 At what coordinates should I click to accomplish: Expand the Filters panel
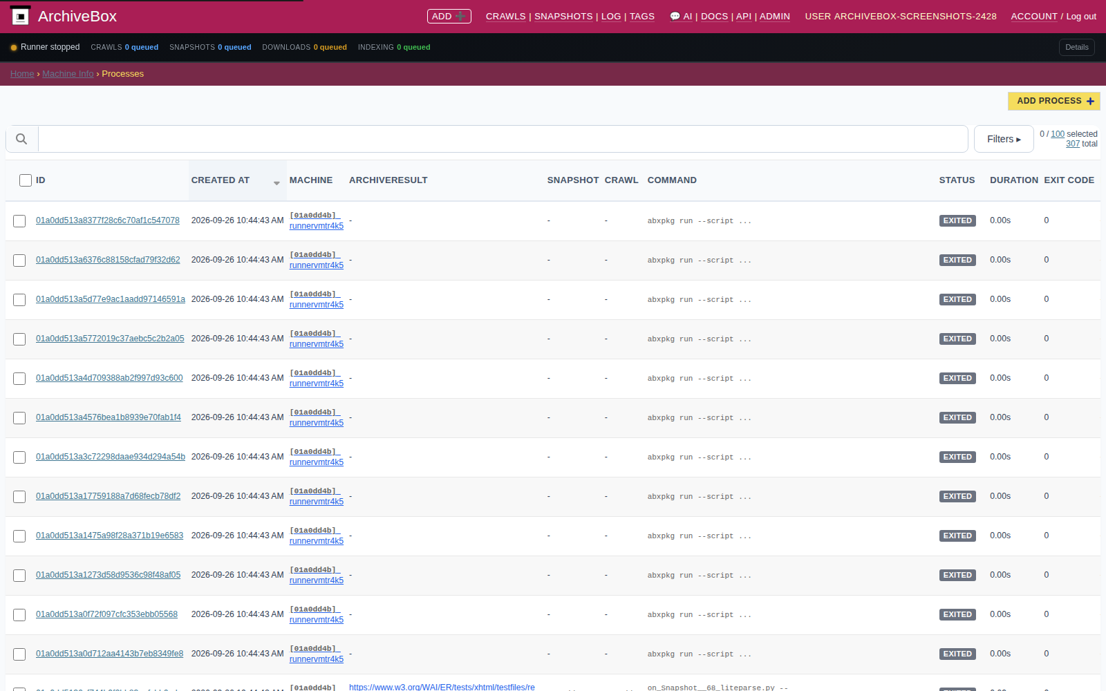coord(1004,139)
